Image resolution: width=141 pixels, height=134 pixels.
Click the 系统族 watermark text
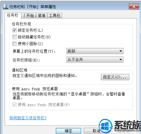[x=128, y=125]
